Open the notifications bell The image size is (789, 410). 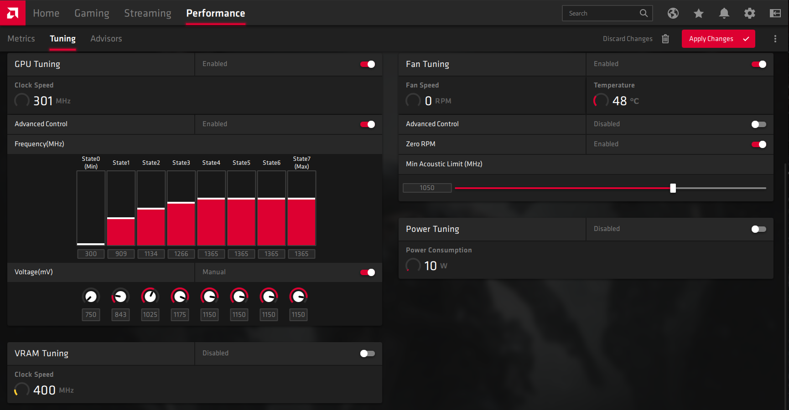724,13
